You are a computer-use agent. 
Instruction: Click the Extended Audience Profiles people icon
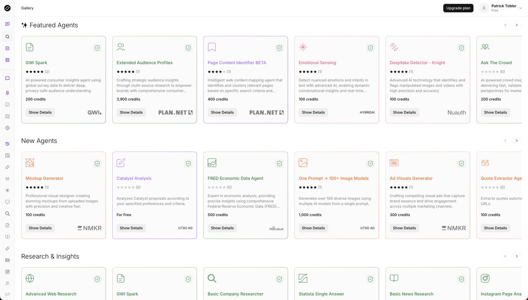pos(121,47)
